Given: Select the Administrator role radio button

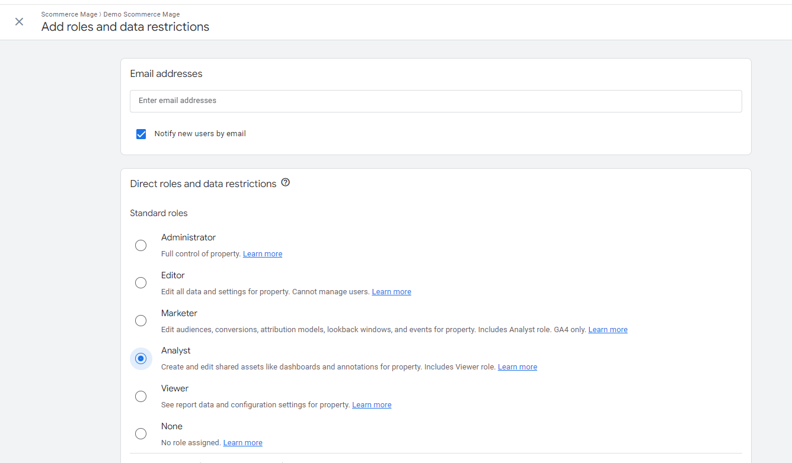Looking at the screenshot, I should click(140, 245).
